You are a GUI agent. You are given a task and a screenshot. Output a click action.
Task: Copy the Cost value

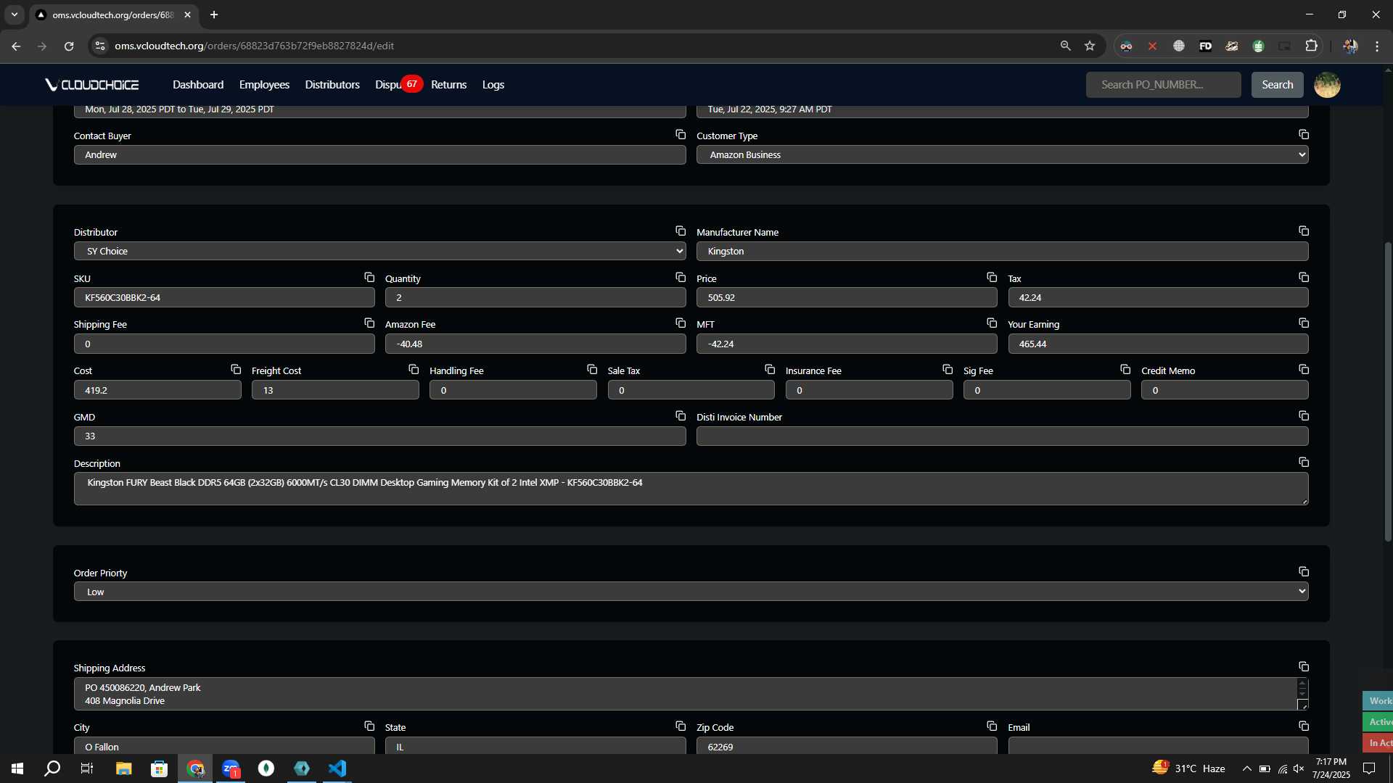[235, 370]
